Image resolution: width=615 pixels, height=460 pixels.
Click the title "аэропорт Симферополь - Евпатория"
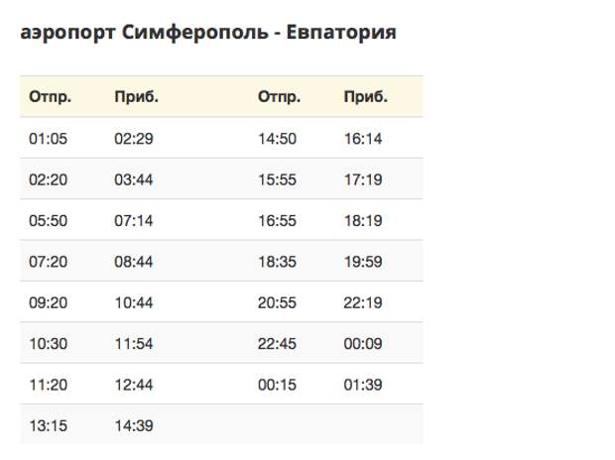click(208, 33)
